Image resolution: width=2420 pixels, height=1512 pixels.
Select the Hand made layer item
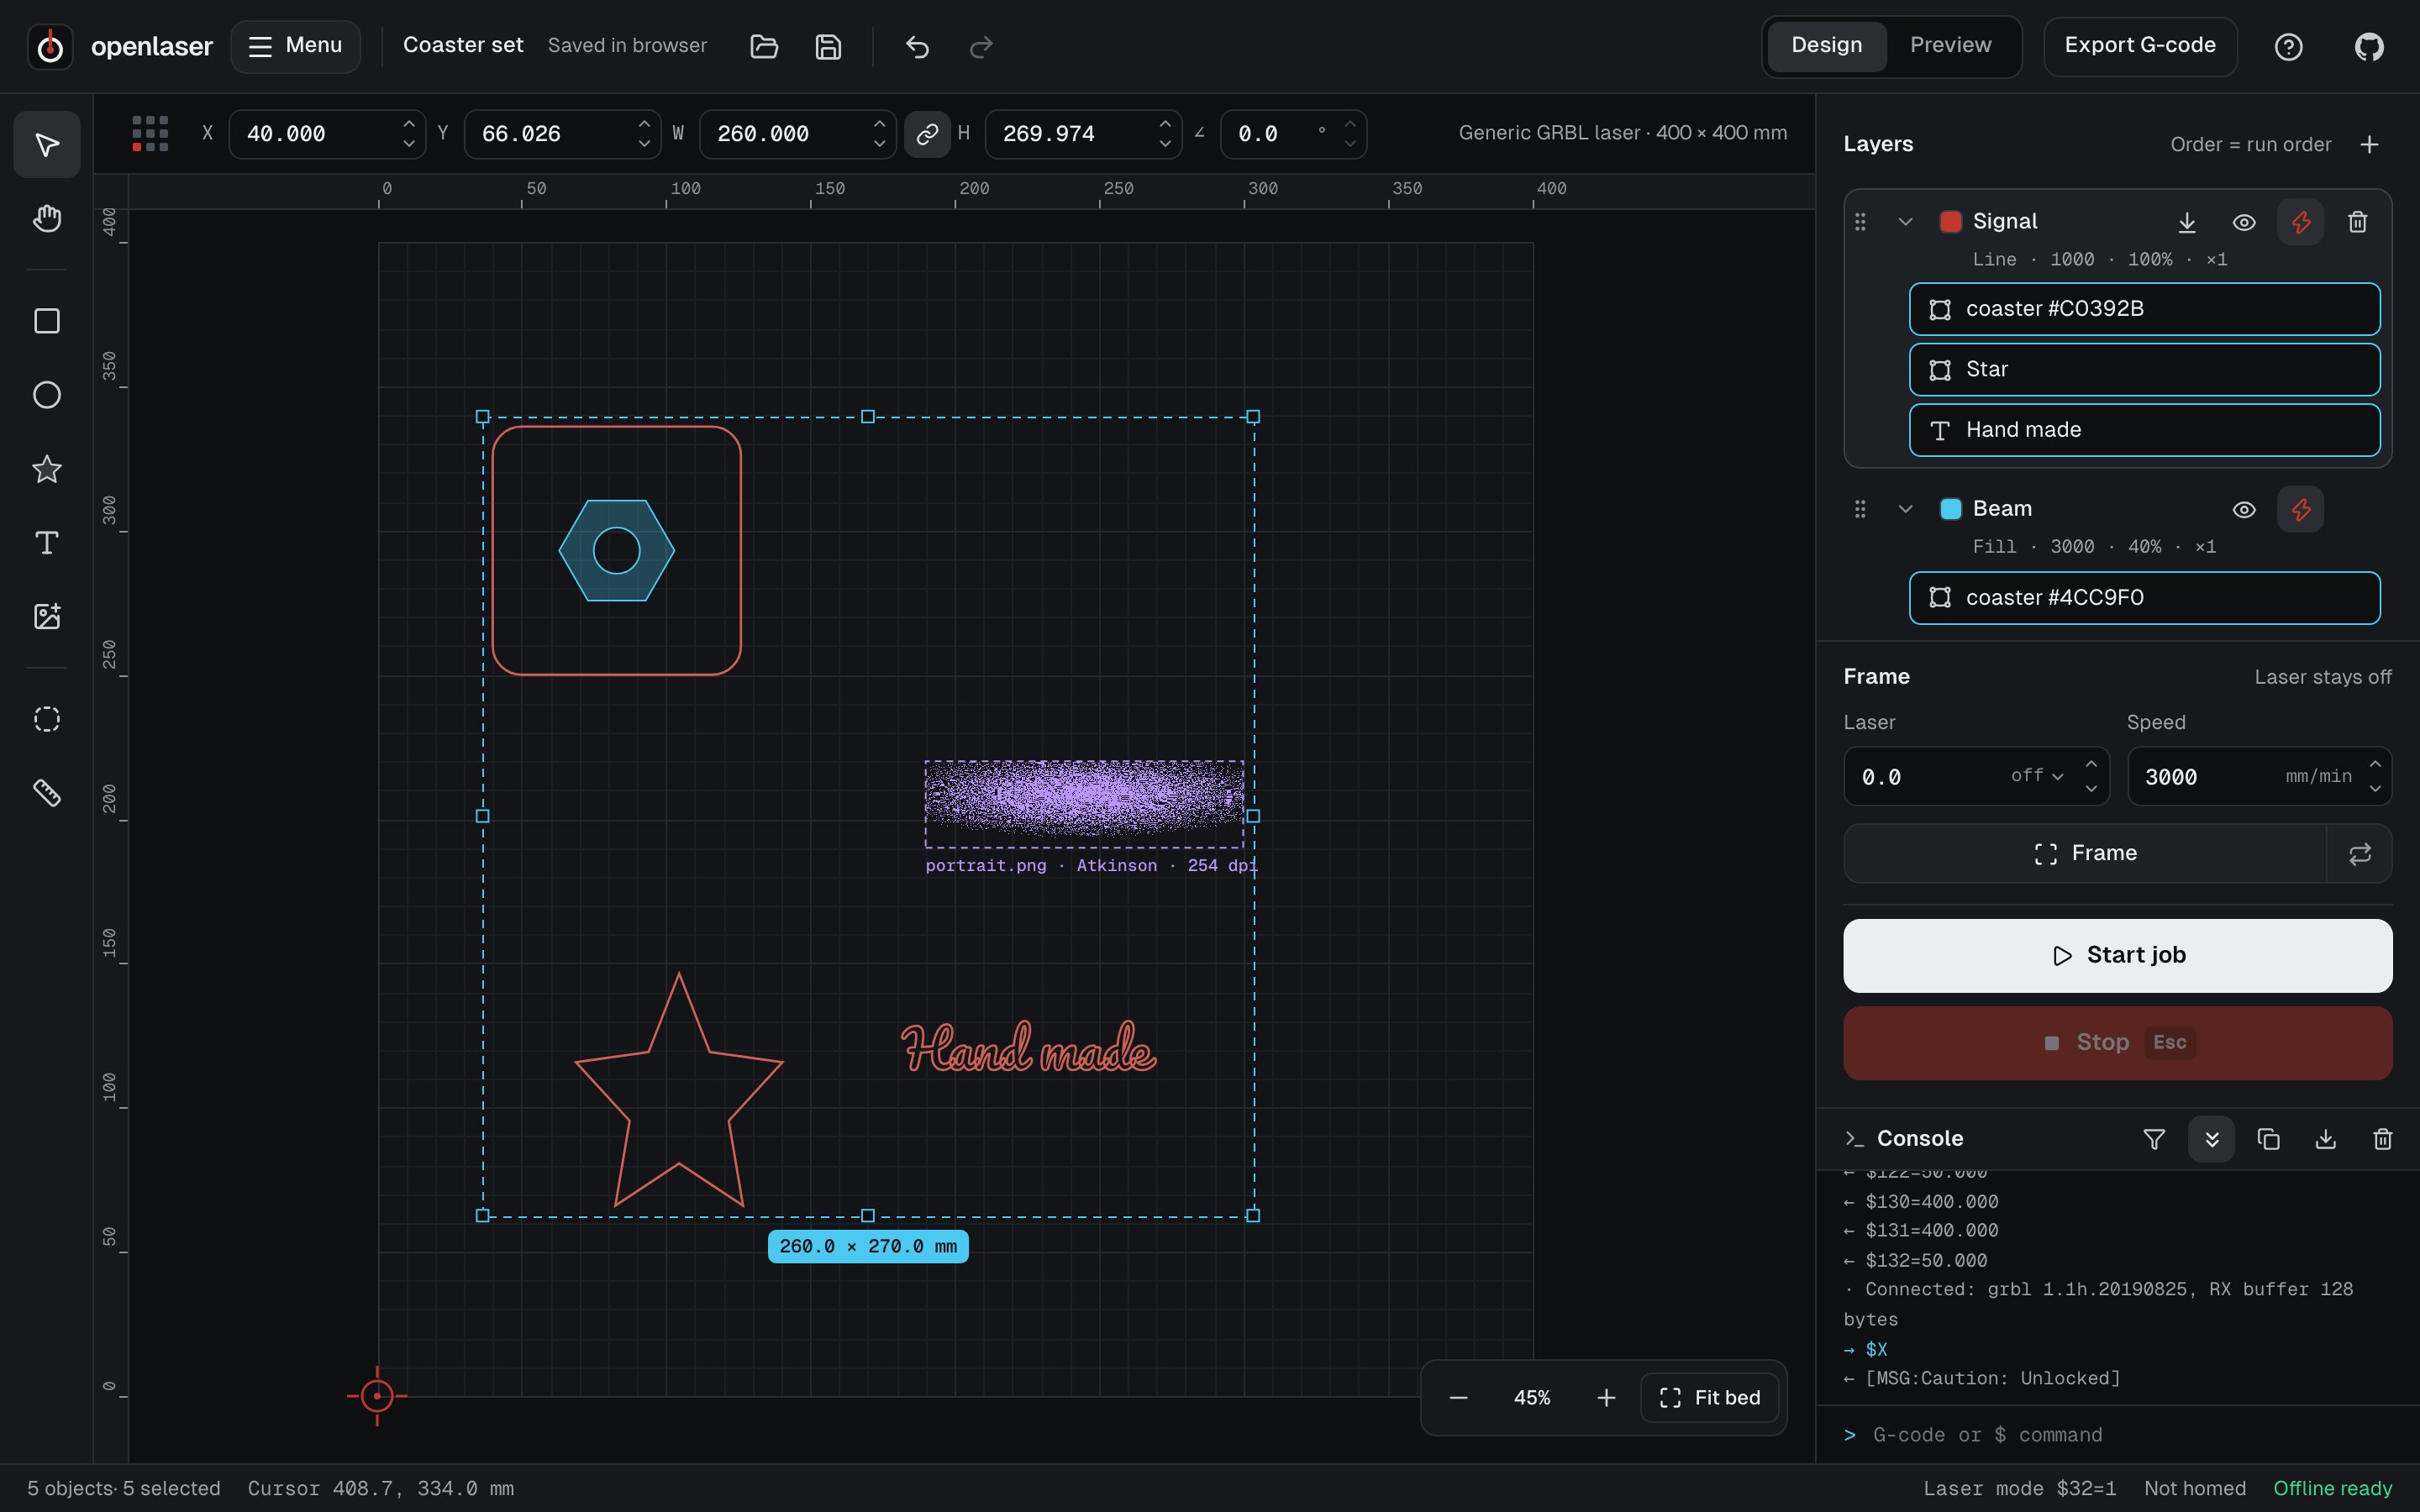[x=2144, y=430]
